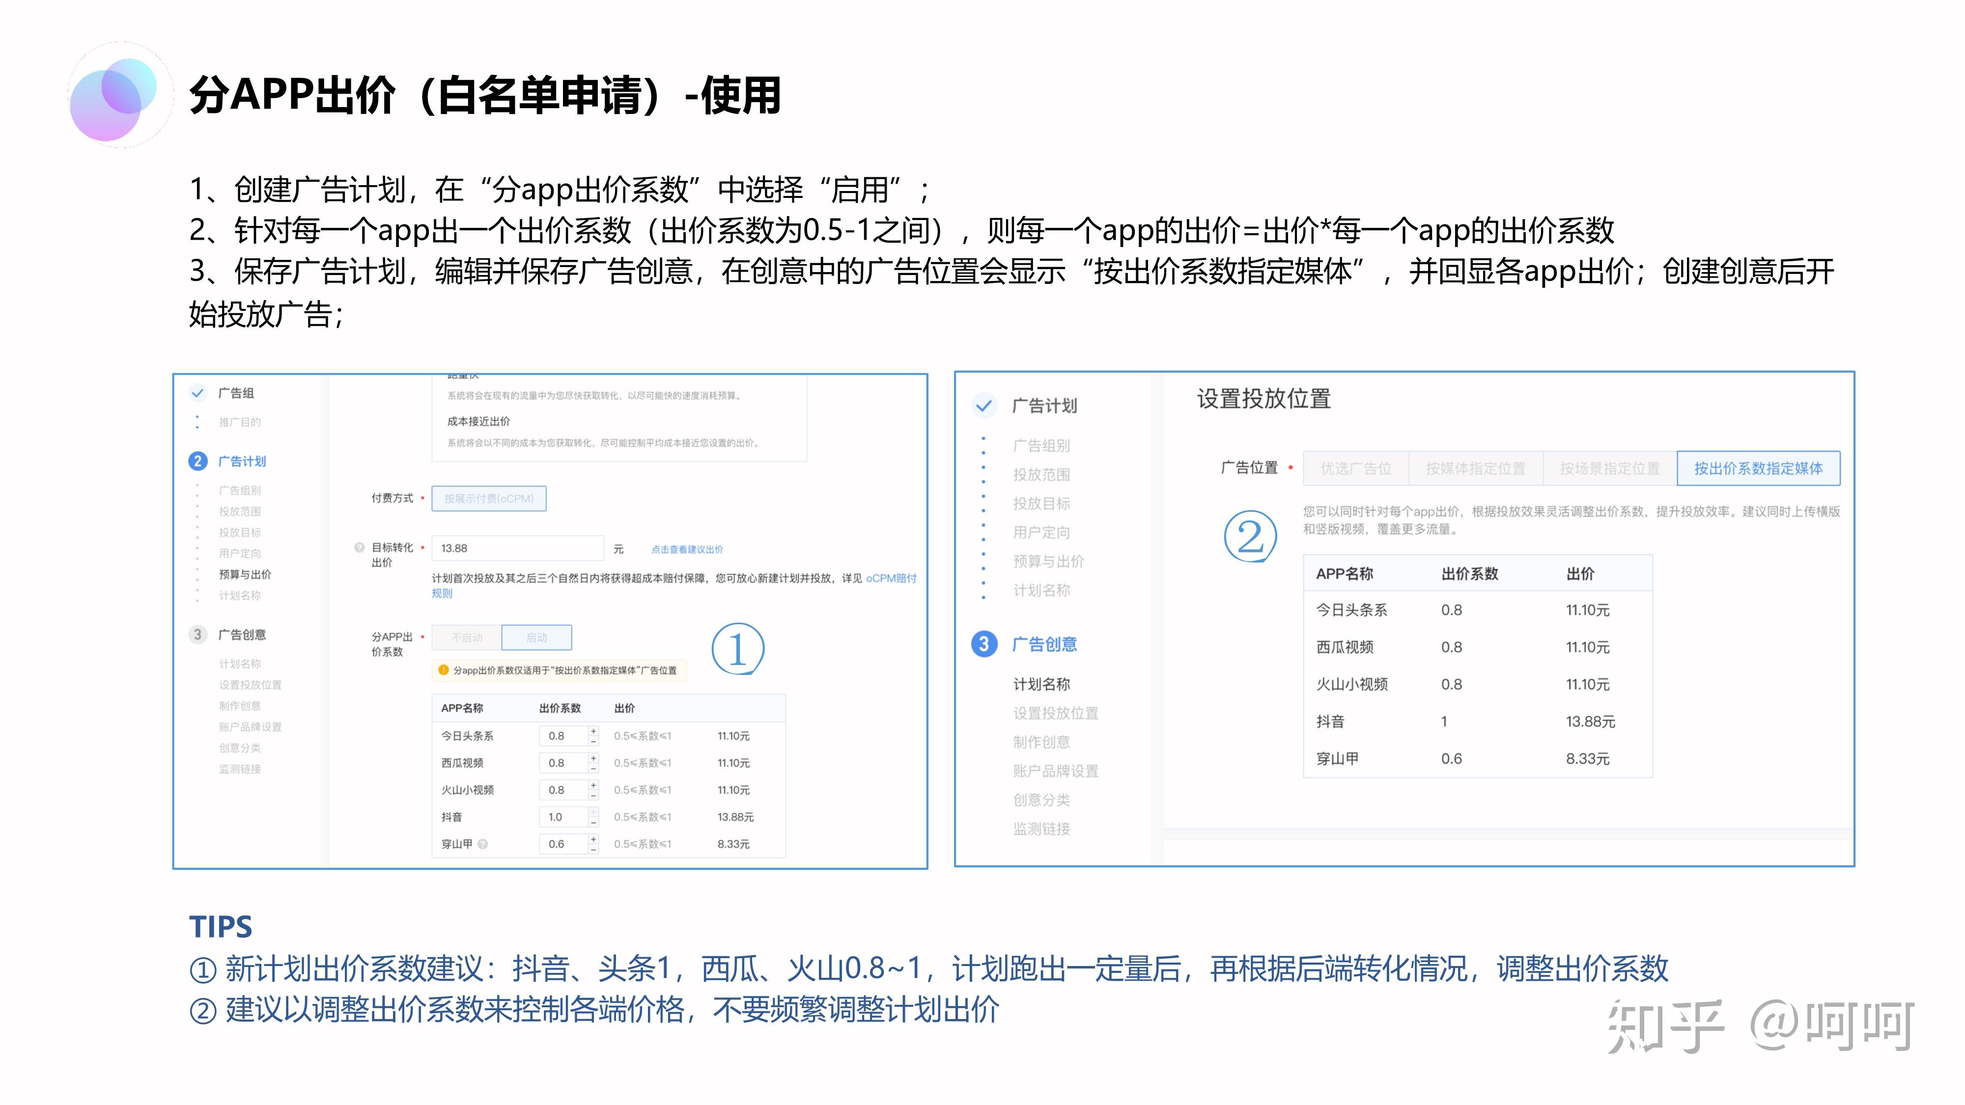Click the 火山小视频 name in the read-only coefficient table
Viewport: 1965px width, 1105px height.
click(x=1352, y=684)
